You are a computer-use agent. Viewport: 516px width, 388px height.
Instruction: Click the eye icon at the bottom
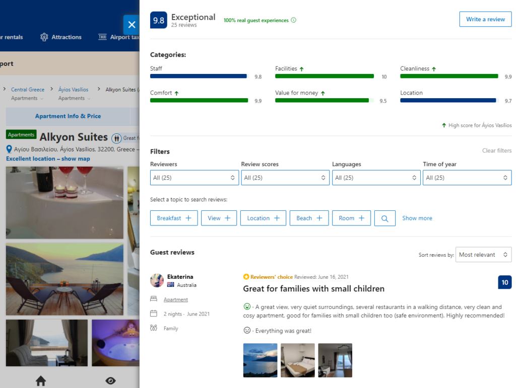tap(110, 381)
